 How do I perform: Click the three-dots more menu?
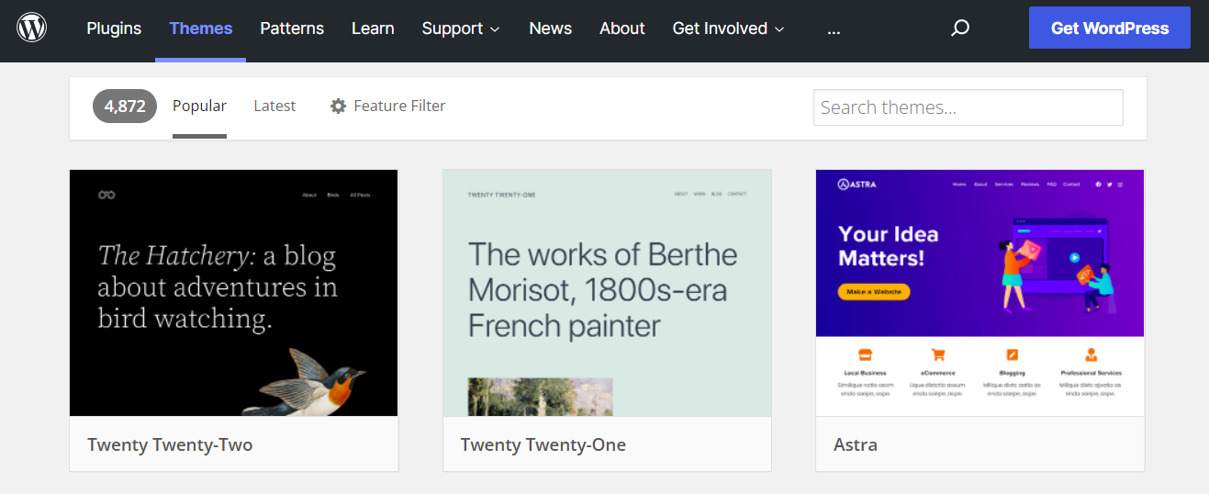pyautogui.click(x=834, y=28)
